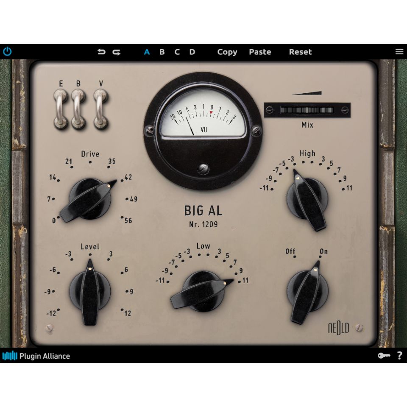Viewport: 407px width, 407px height.
Task: Open the hamburger settings menu
Action: [x=399, y=51]
